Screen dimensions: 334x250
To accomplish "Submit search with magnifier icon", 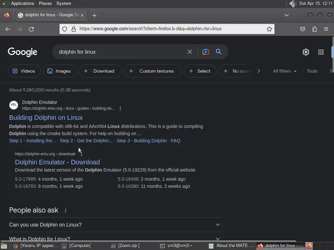I will pyautogui.click(x=219, y=52).
